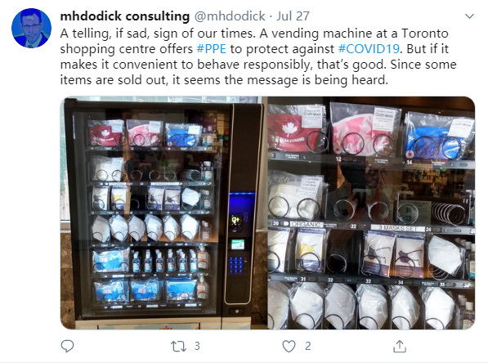Open the @mhdodick handle link
The image size is (488, 363).
pos(230,16)
